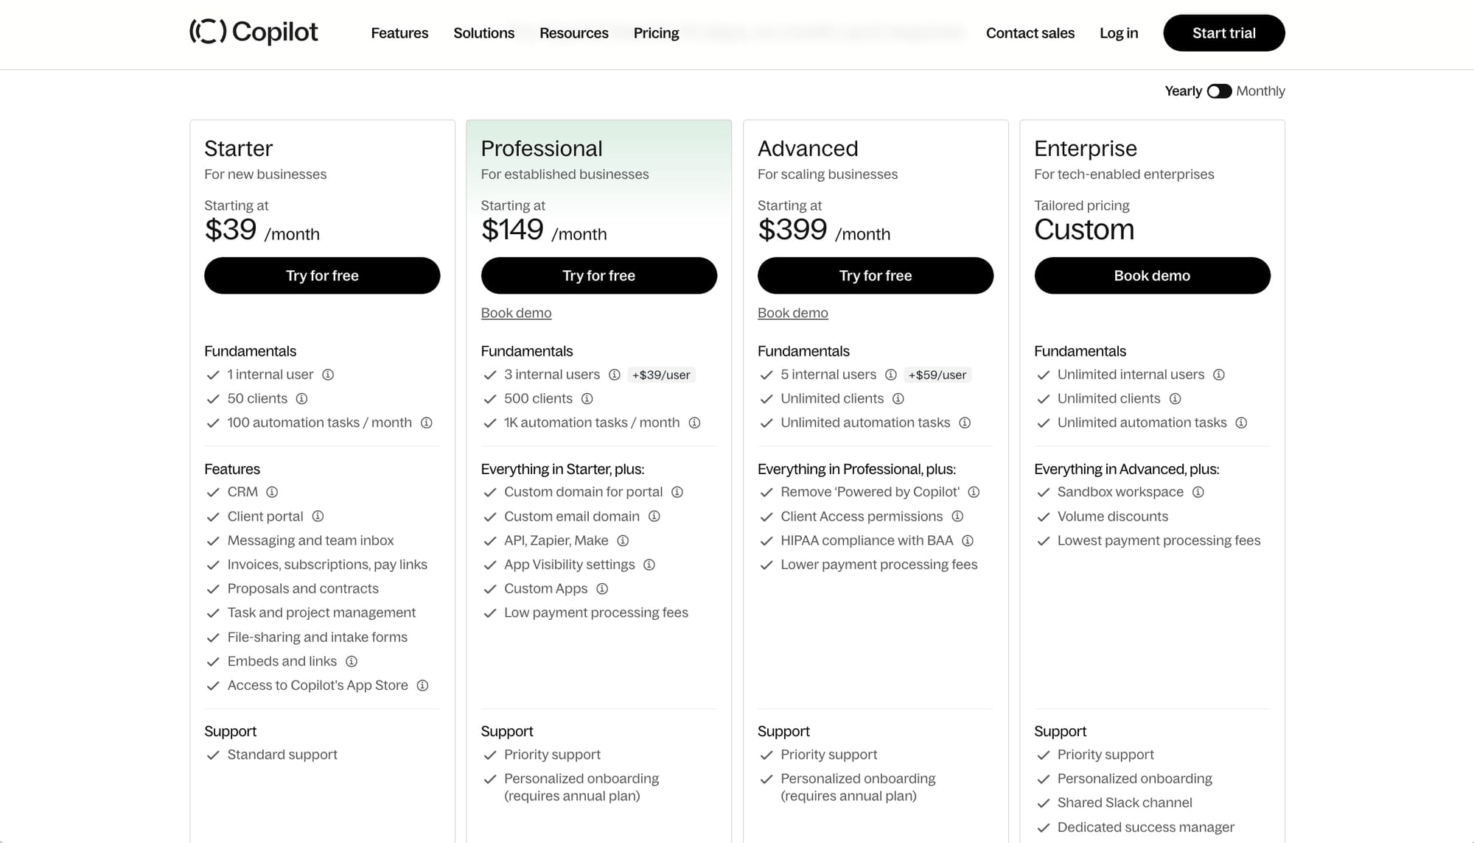1474x843 pixels.
Task: Open the Resources navigation menu
Action: coord(573,33)
